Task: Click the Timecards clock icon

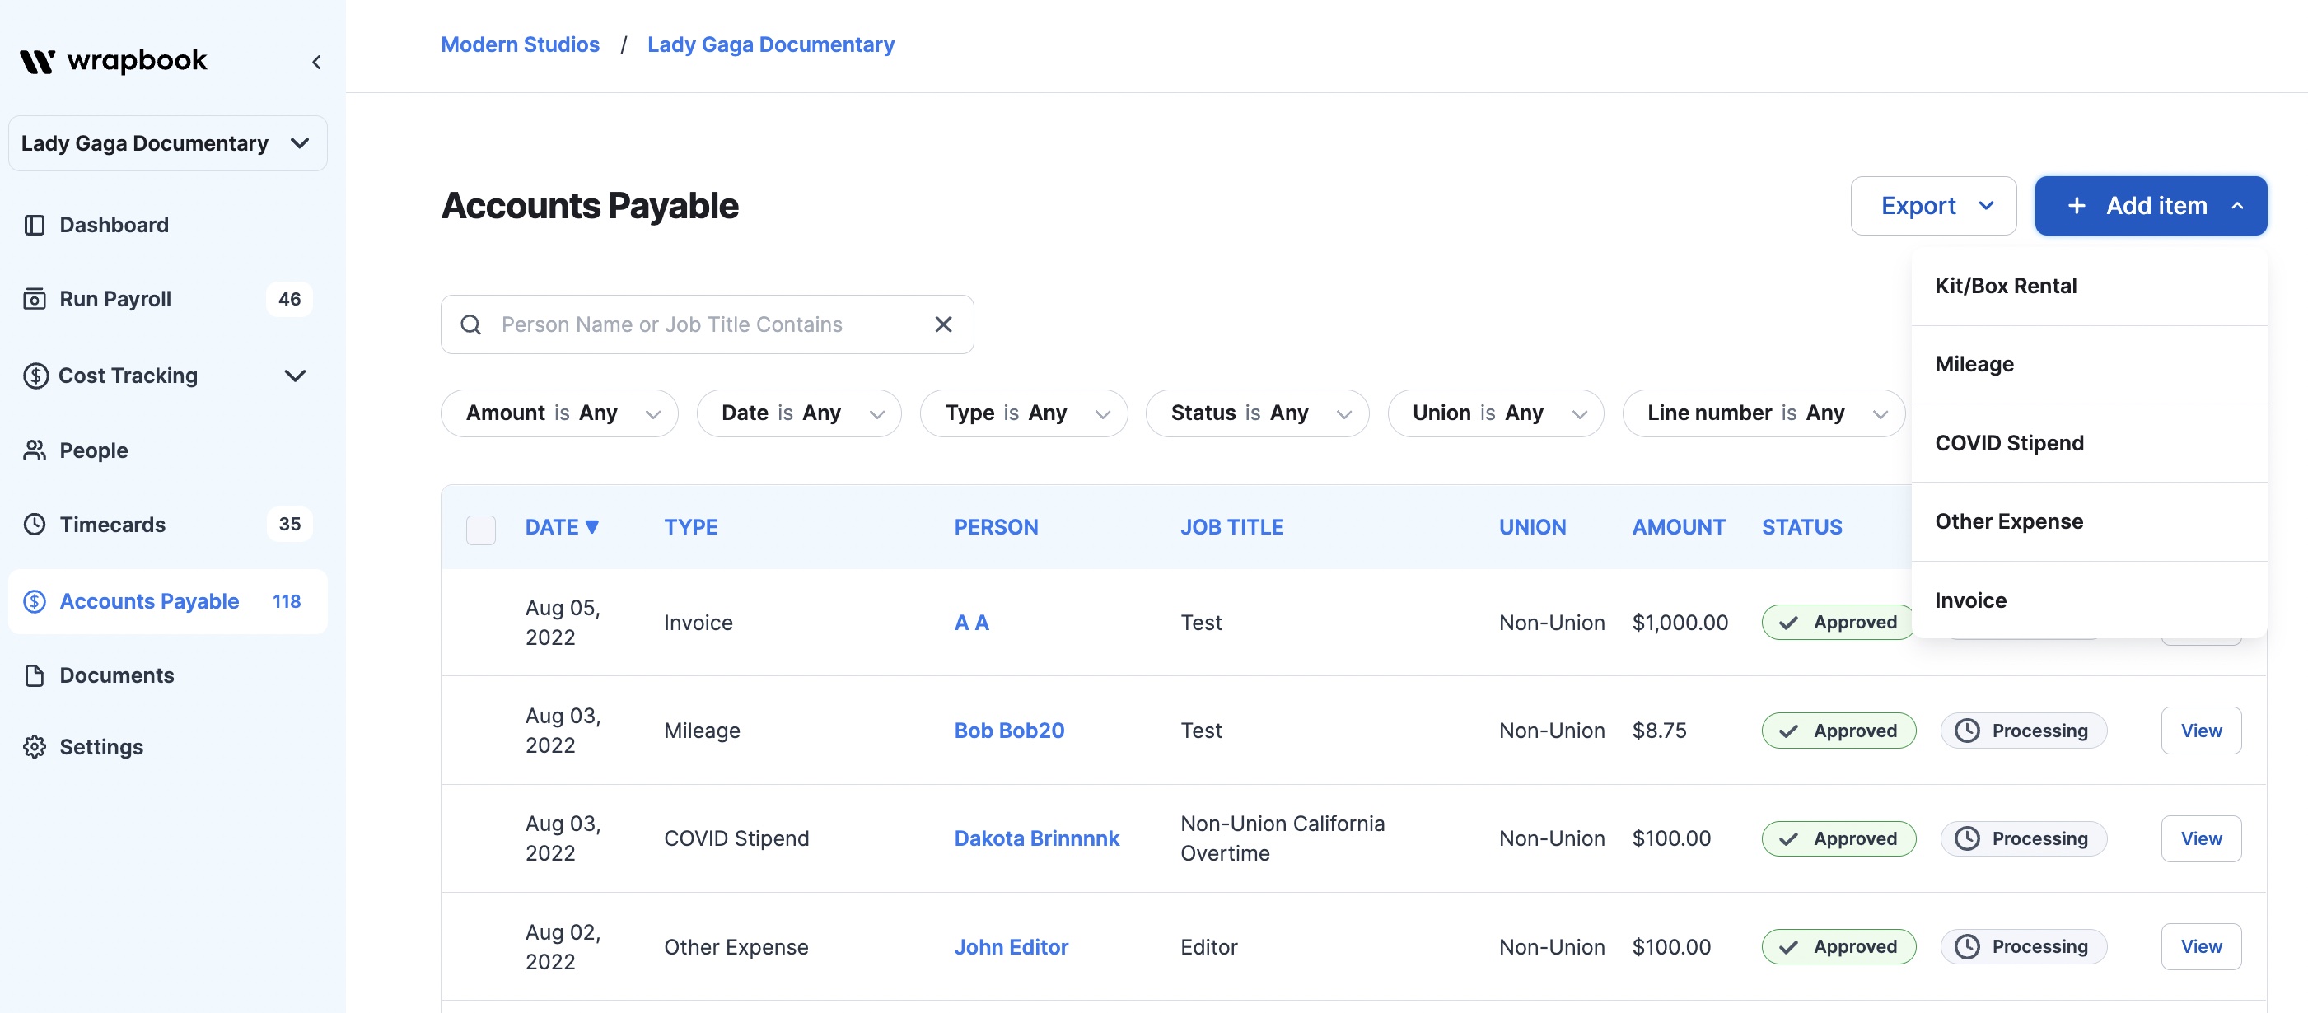Action: click(34, 524)
